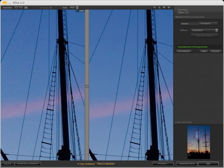Confirm with the OK button

pyautogui.click(x=208, y=164)
